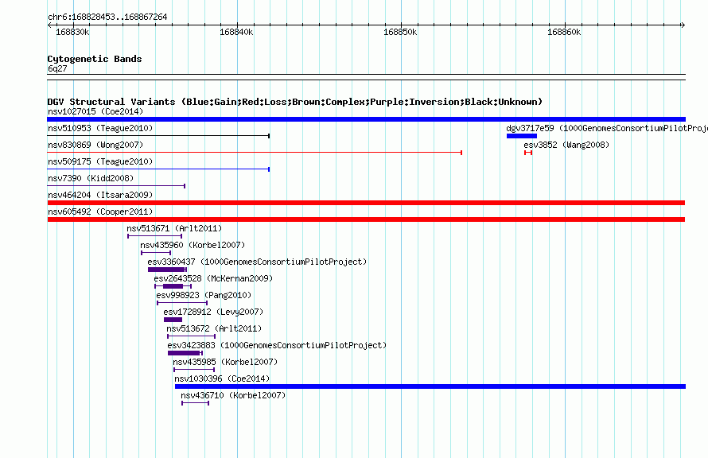Click the esv2643528 purple bar glyph
Image resolution: width=708 pixels, height=458 pixels.
pyautogui.click(x=173, y=286)
